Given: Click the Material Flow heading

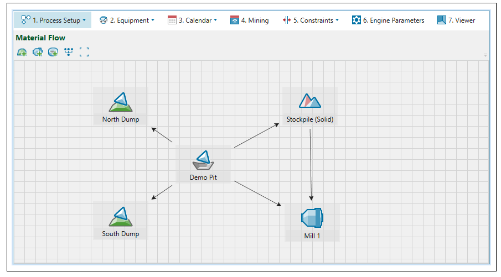Looking at the screenshot, I should [x=40, y=38].
